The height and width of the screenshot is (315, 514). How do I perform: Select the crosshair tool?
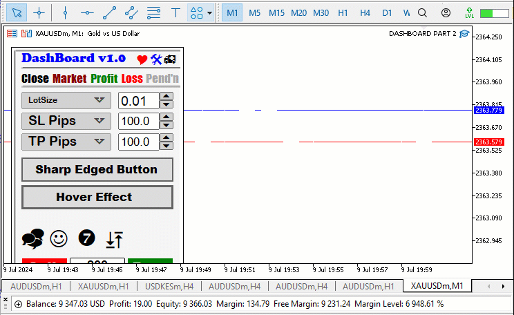coord(39,13)
